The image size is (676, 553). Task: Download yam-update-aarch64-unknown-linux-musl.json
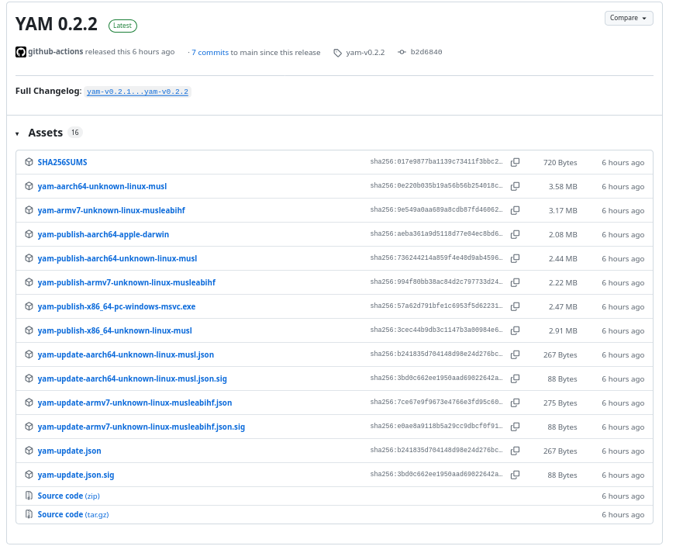(x=126, y=354)
